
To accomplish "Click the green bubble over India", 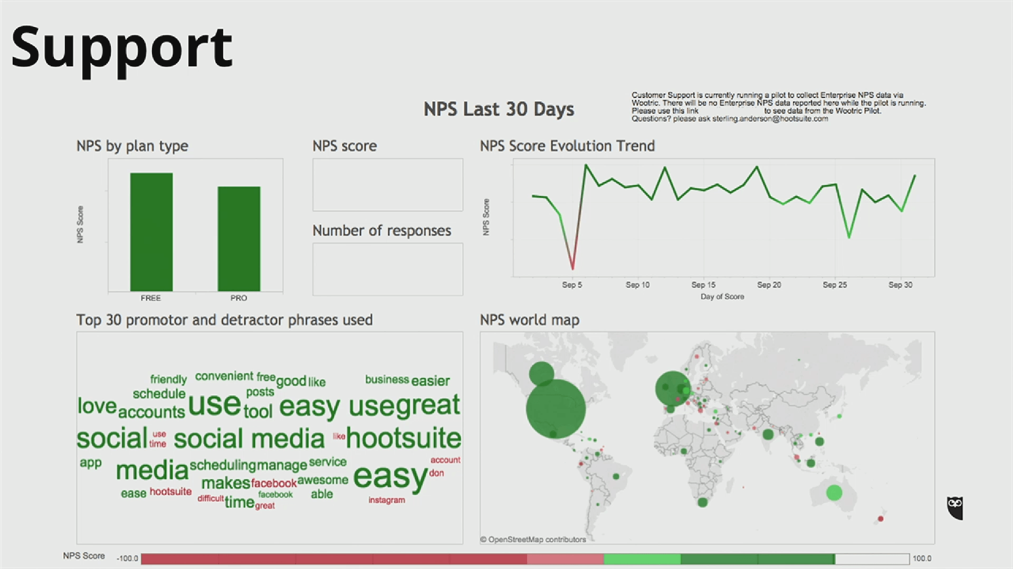I will click(x=768, y=435).
